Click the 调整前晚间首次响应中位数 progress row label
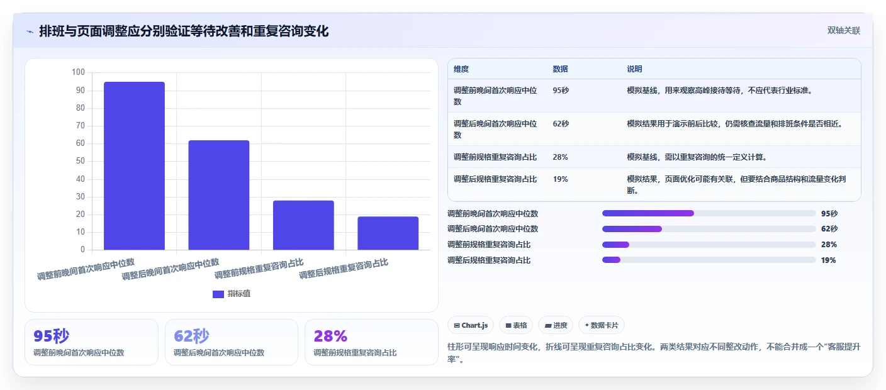The image size is (886, 390). point(493,213)
